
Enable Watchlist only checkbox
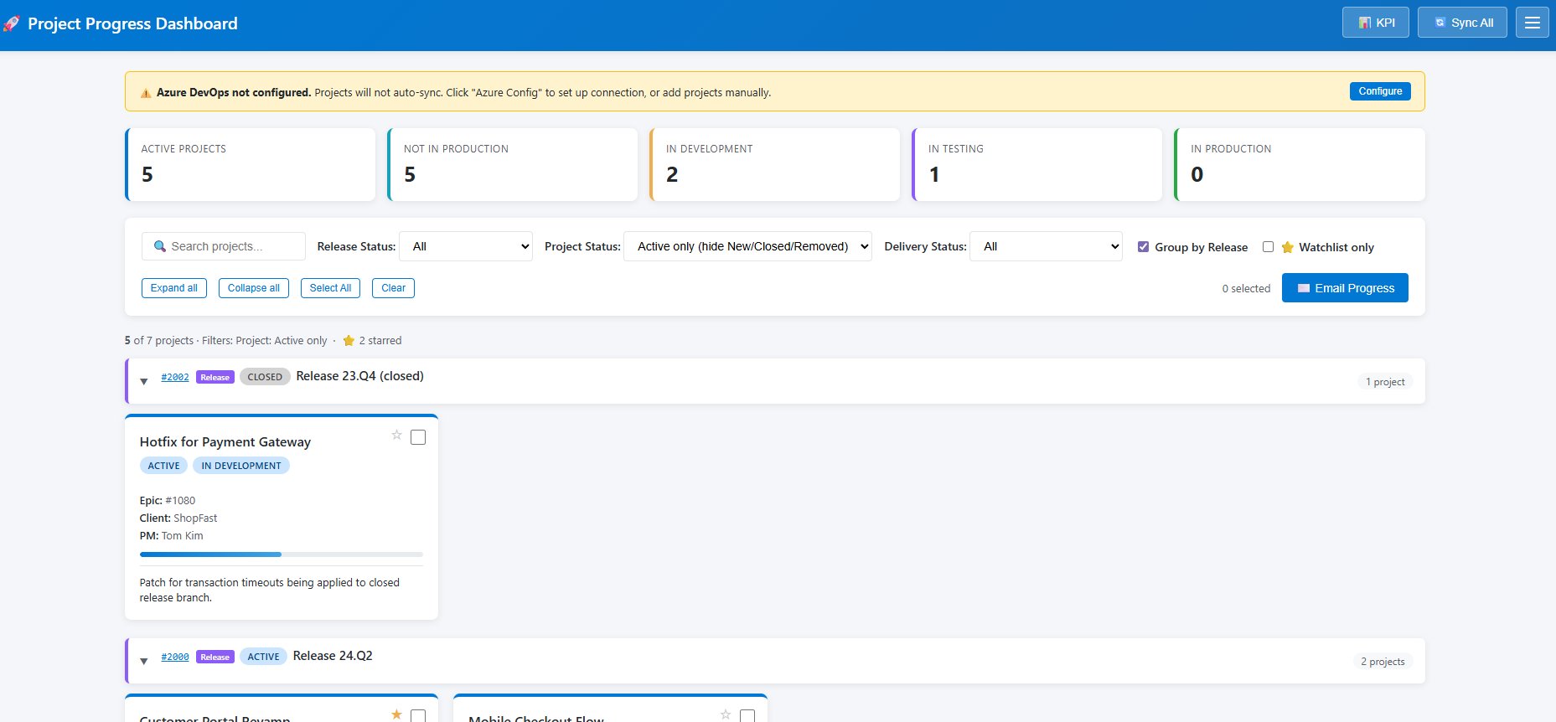1268,246
